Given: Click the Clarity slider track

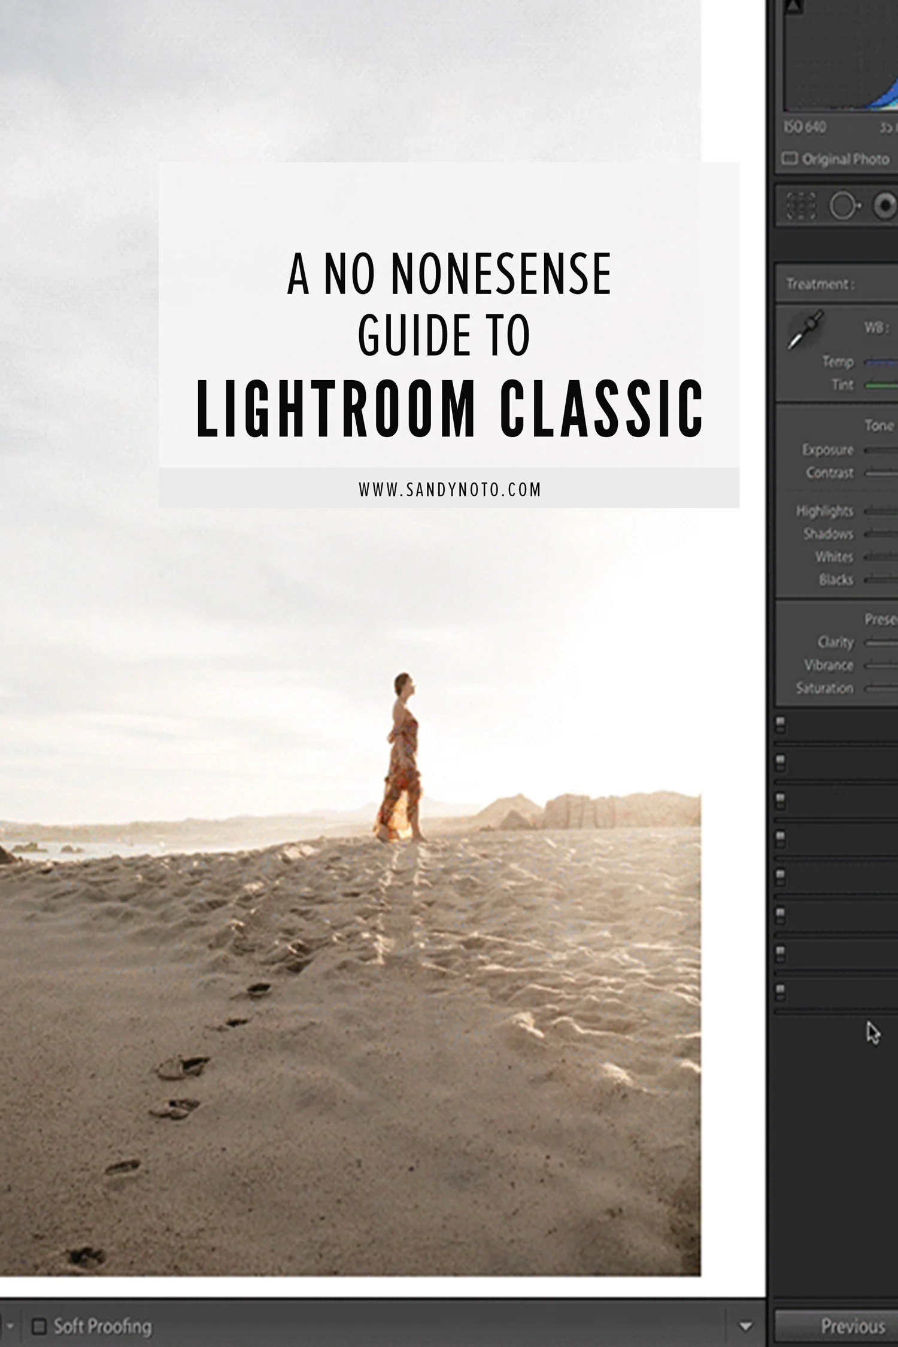Looking at the screenshot, I should click(x=881, y=643).
